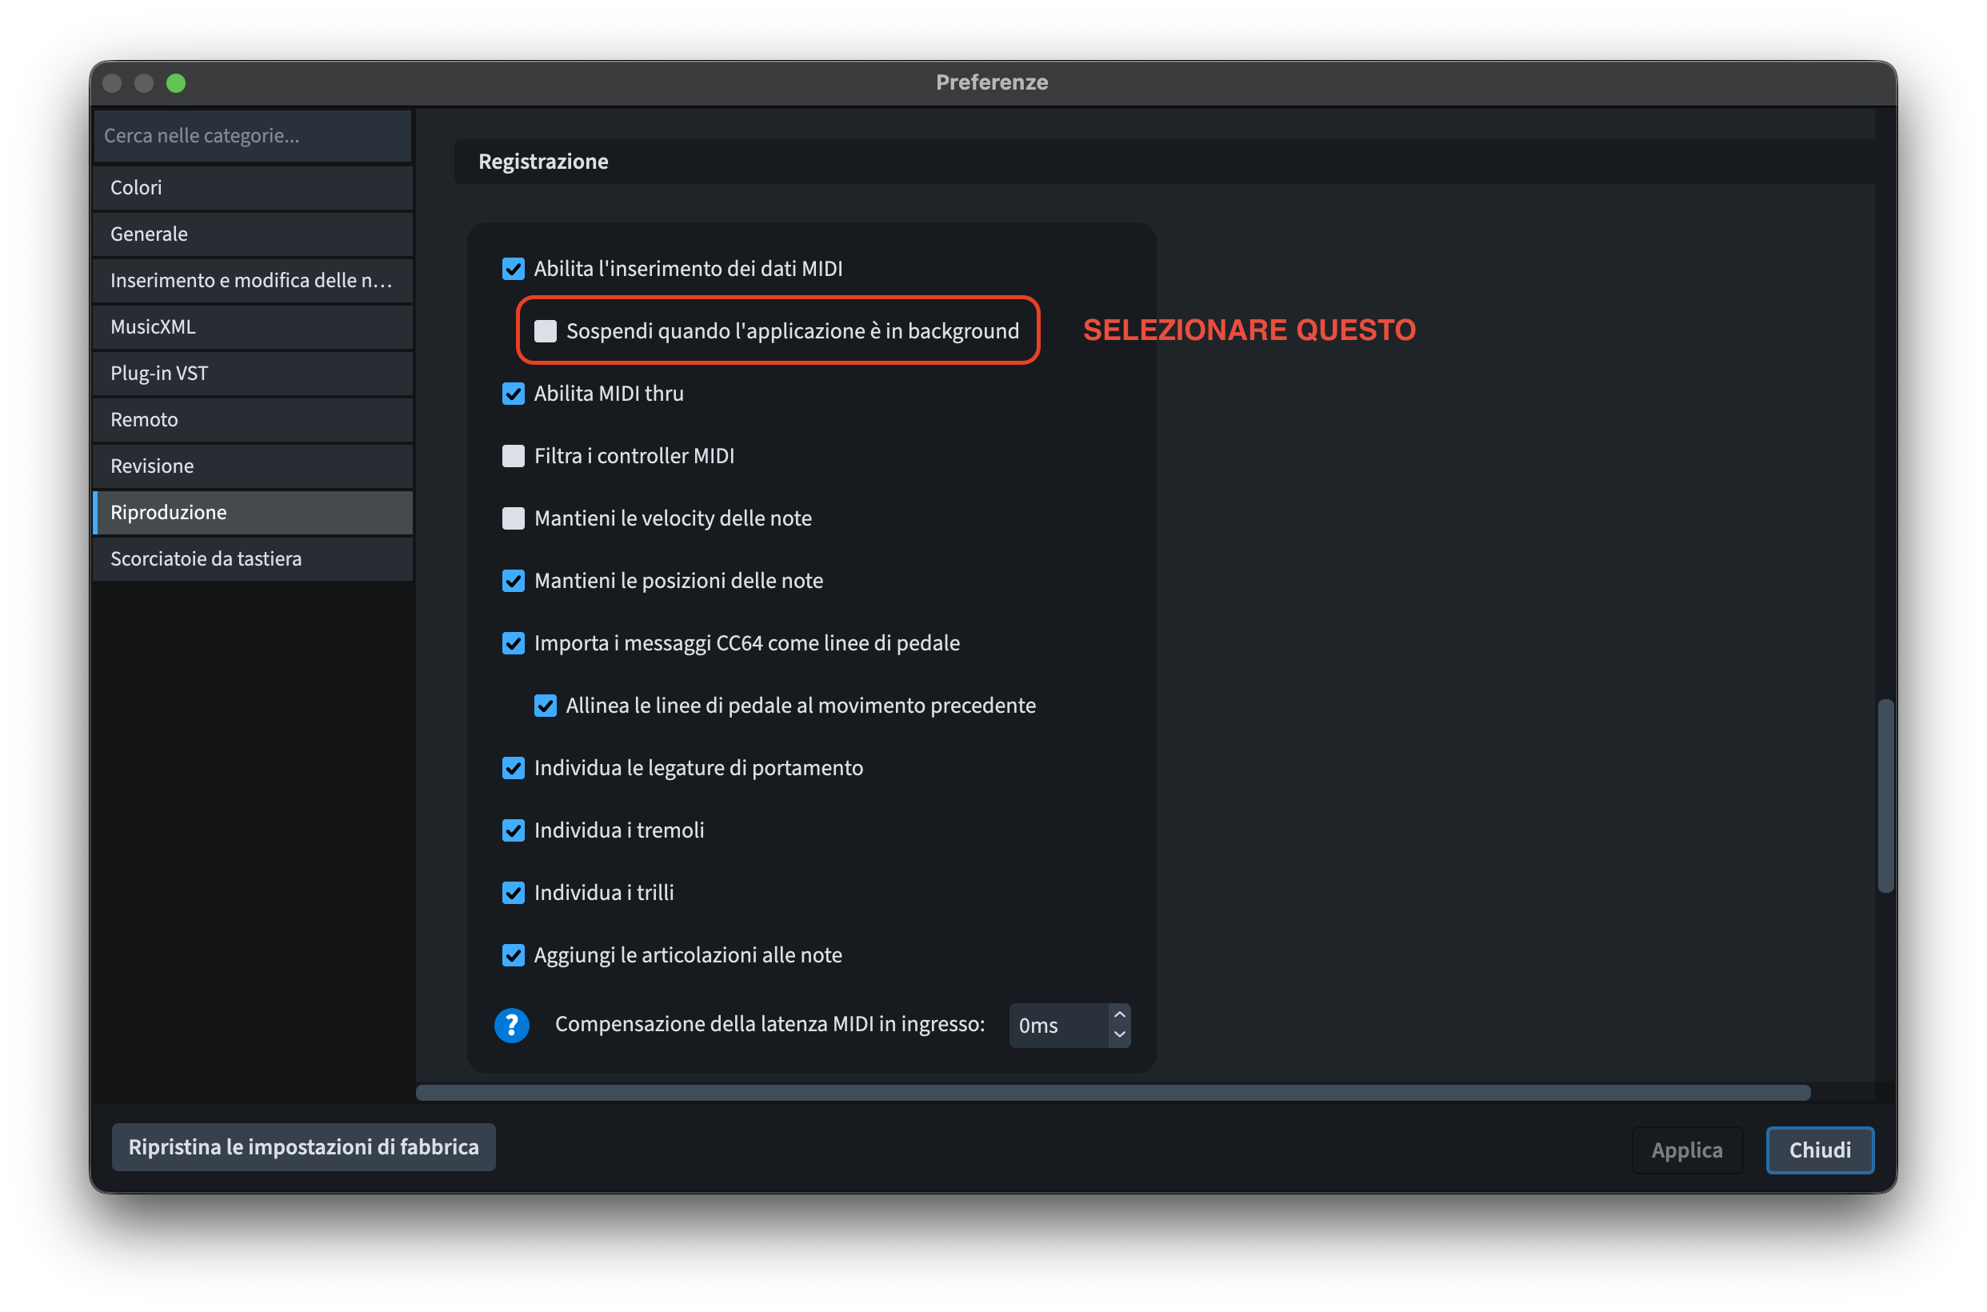Image resolution: width=1987 pixels, height=1312 pixels.
Task: Uncheck Abilita l'inserimento dei dati MIDI
Action: pyautogui.click(x=513, y=269)
